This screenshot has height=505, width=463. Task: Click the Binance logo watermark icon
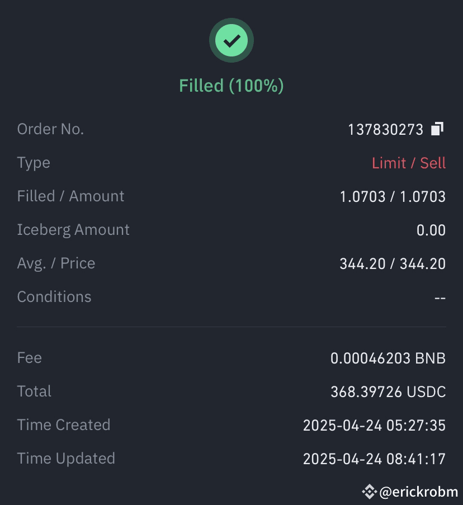pos(369,492)
